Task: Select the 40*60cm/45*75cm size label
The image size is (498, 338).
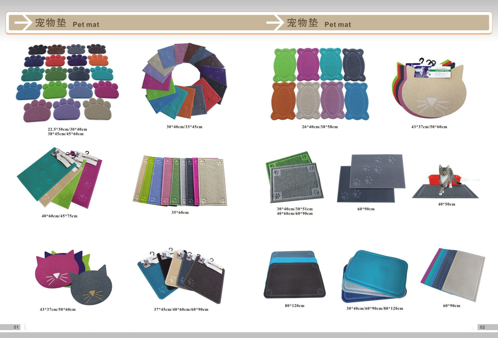Action: [59, 216]
